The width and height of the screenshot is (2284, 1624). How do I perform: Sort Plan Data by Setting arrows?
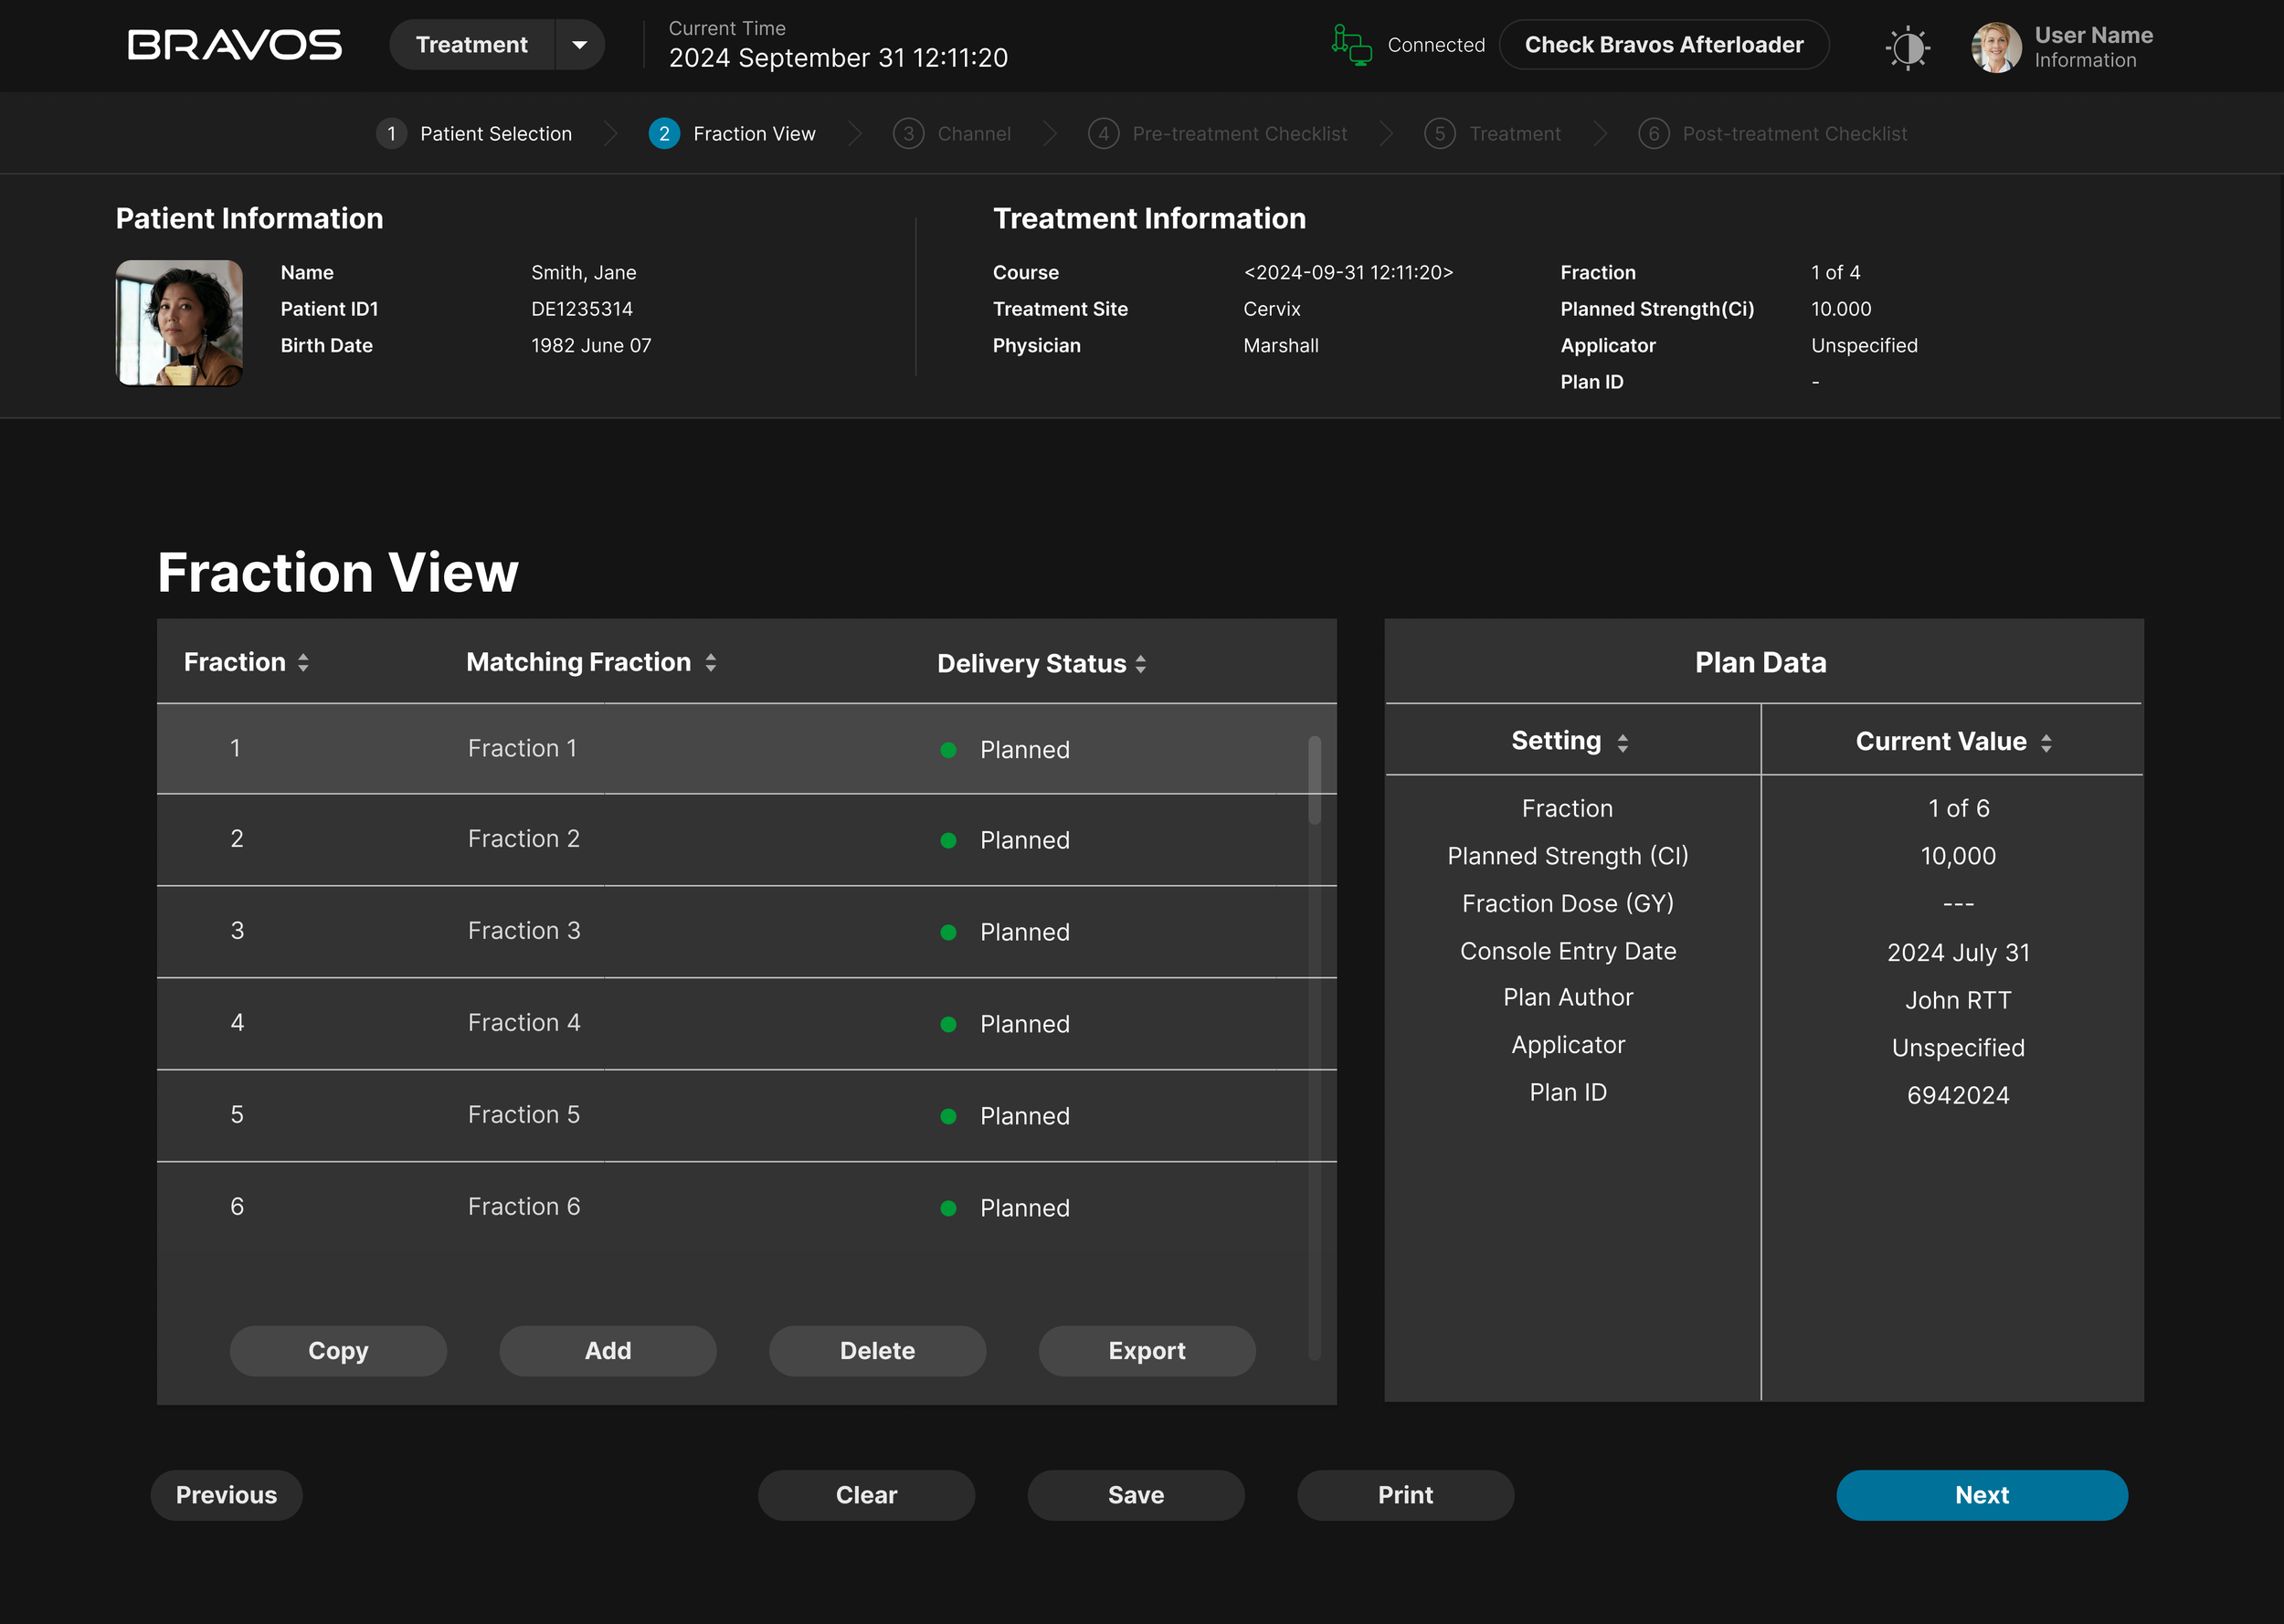coord(1623,742)
